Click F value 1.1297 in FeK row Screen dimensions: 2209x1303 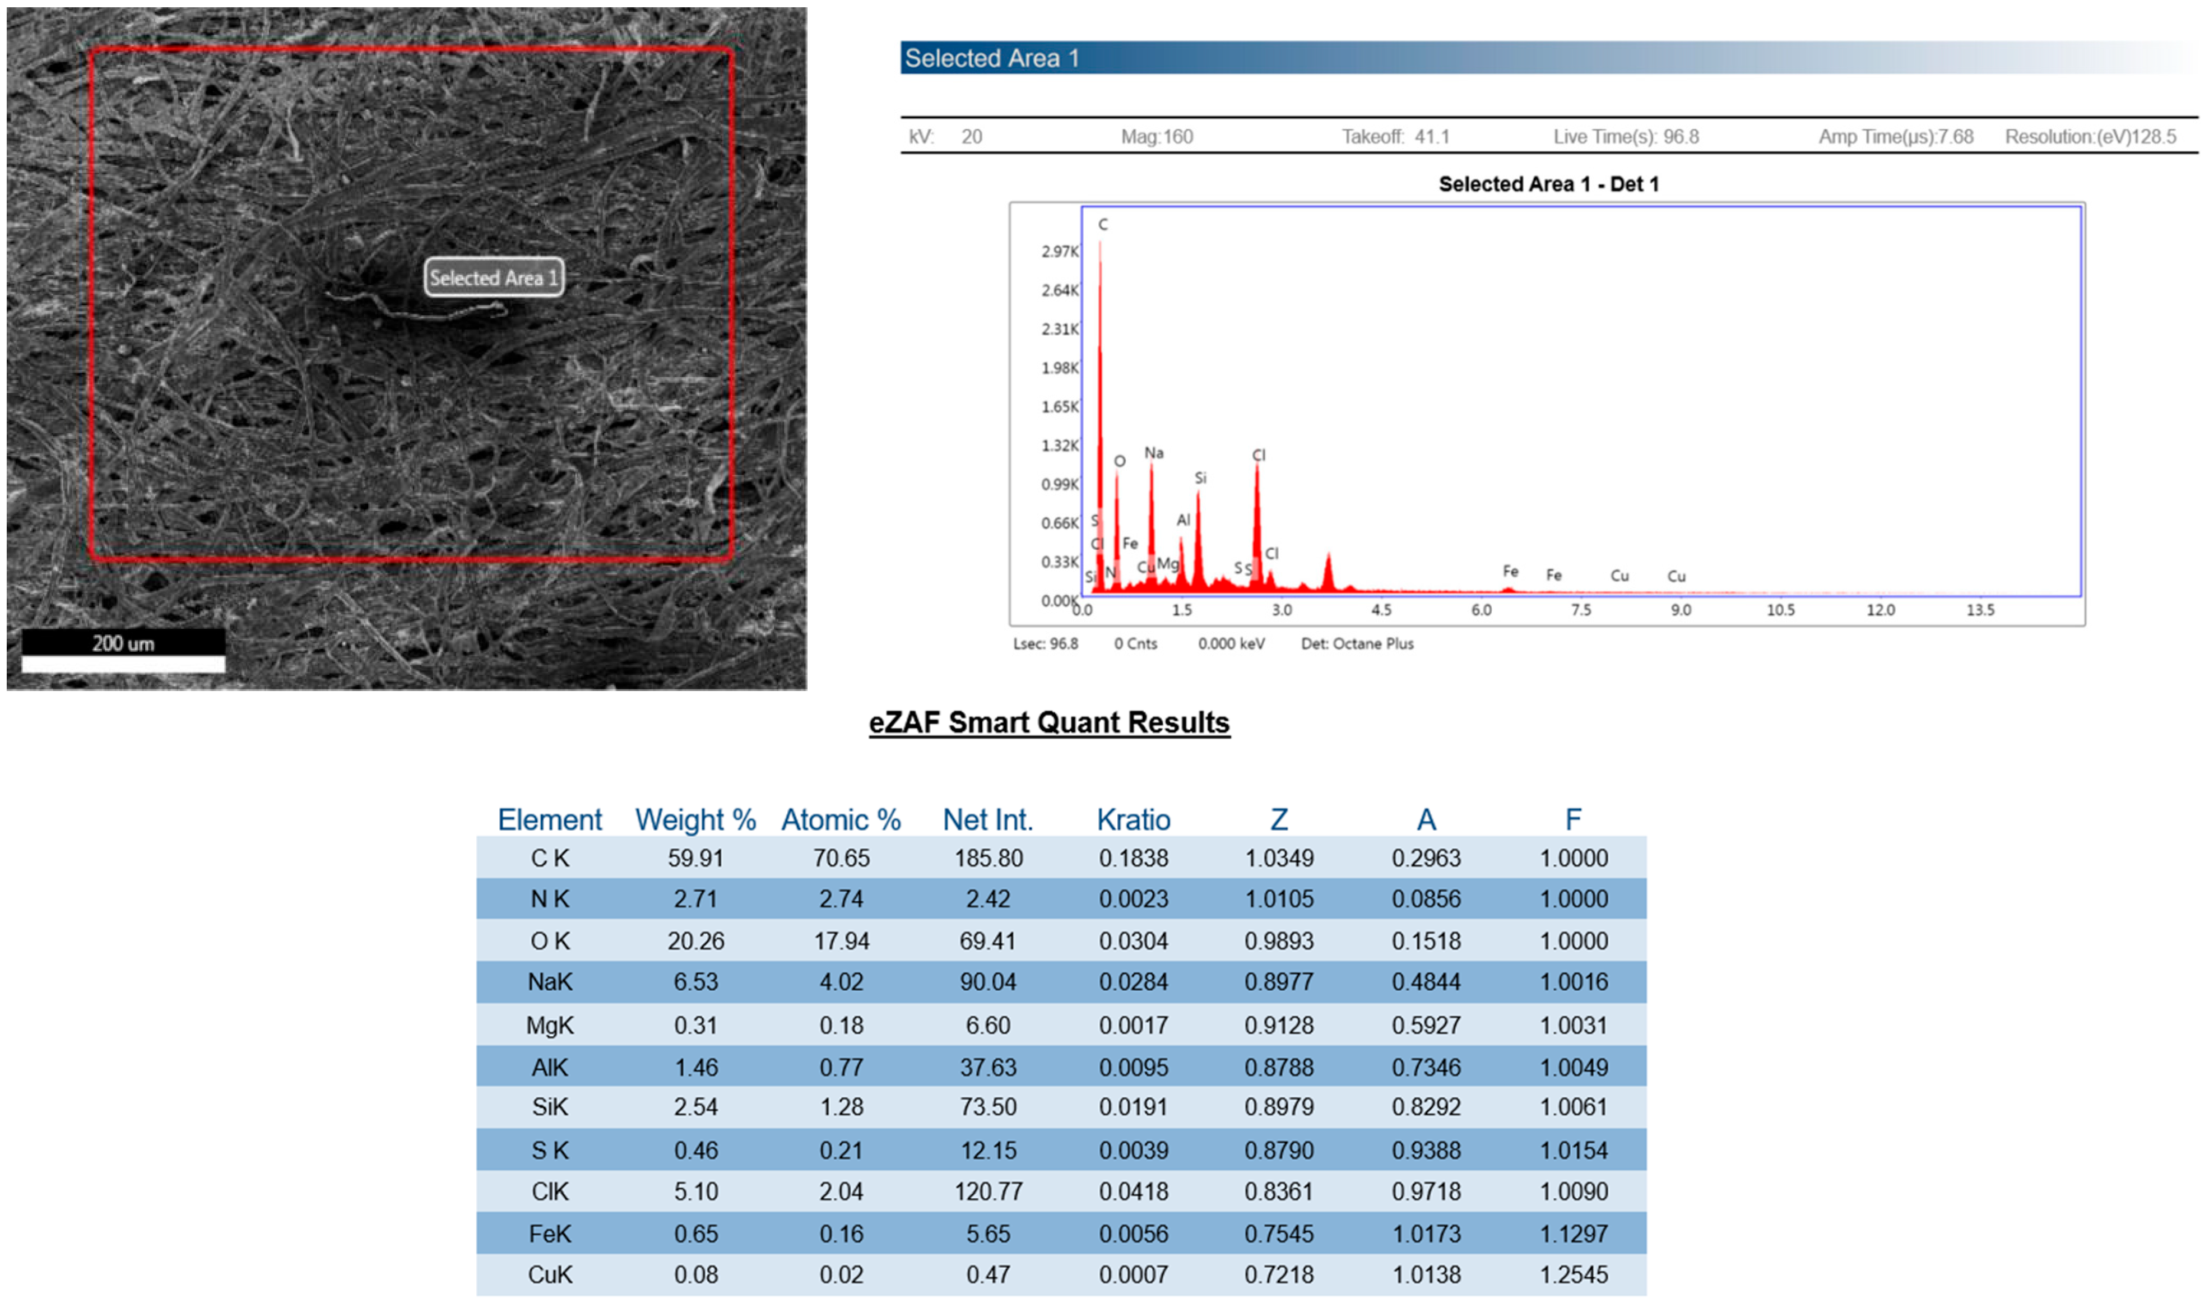pyautogui.click(x=1574, y=1234)
